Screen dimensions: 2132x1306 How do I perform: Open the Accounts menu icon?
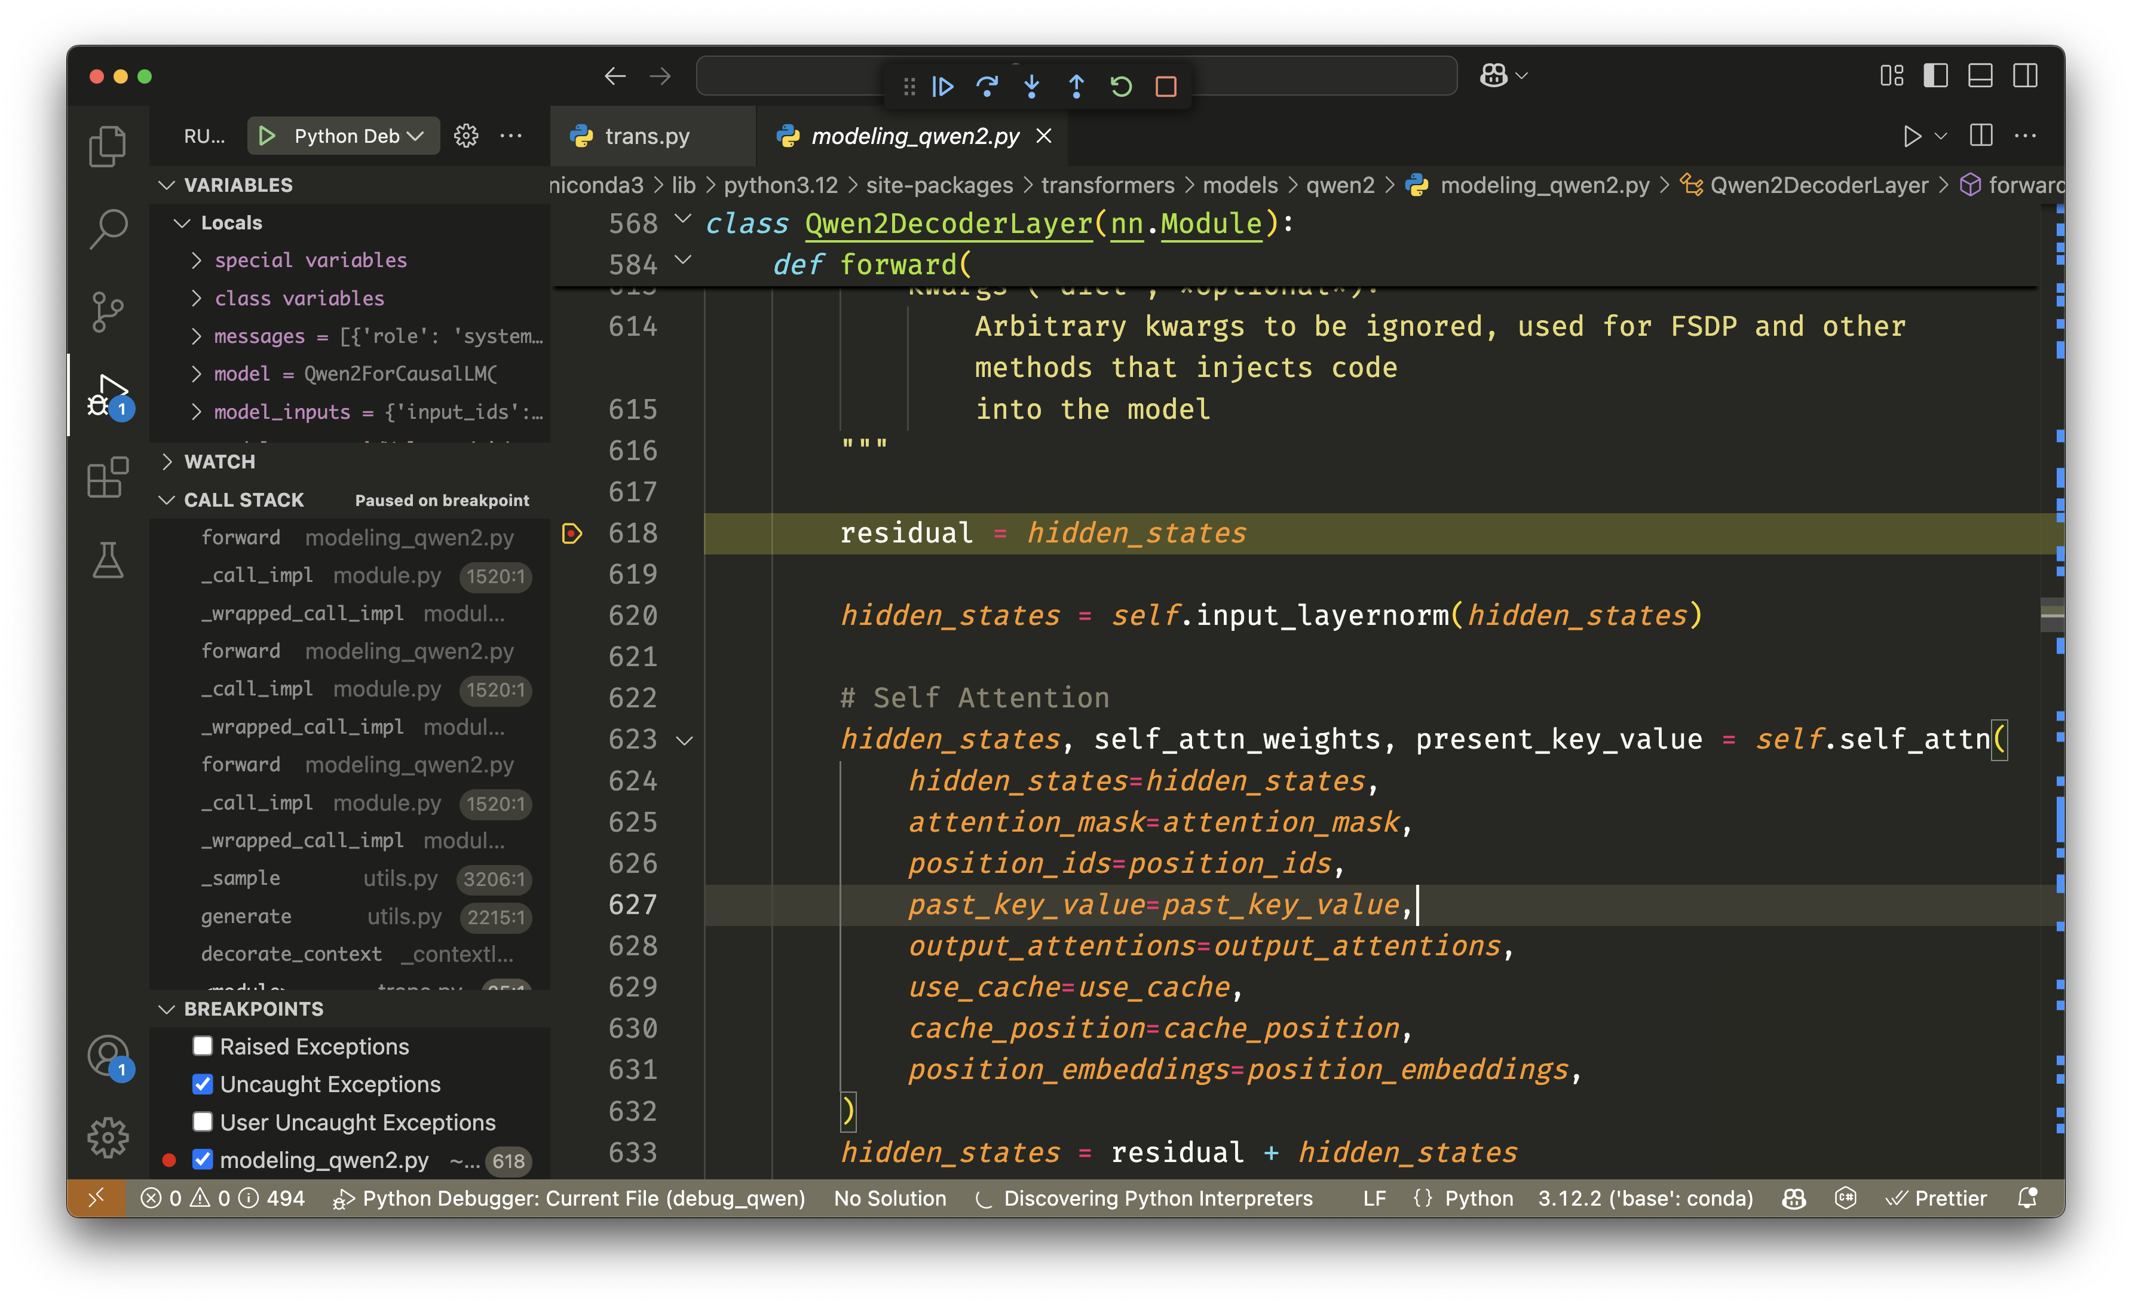108,1057
